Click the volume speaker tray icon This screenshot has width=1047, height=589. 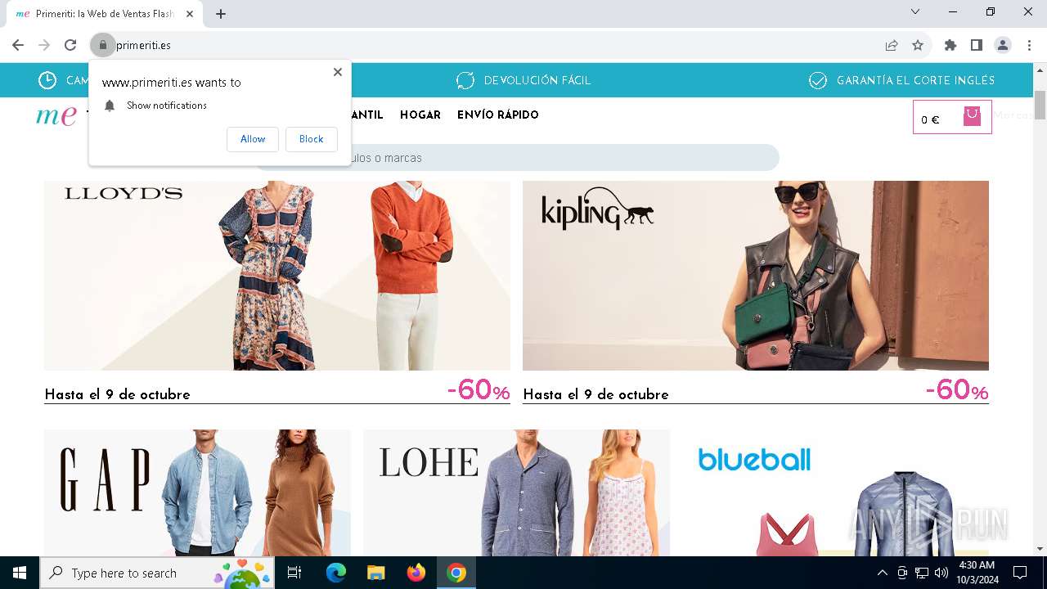941,573
